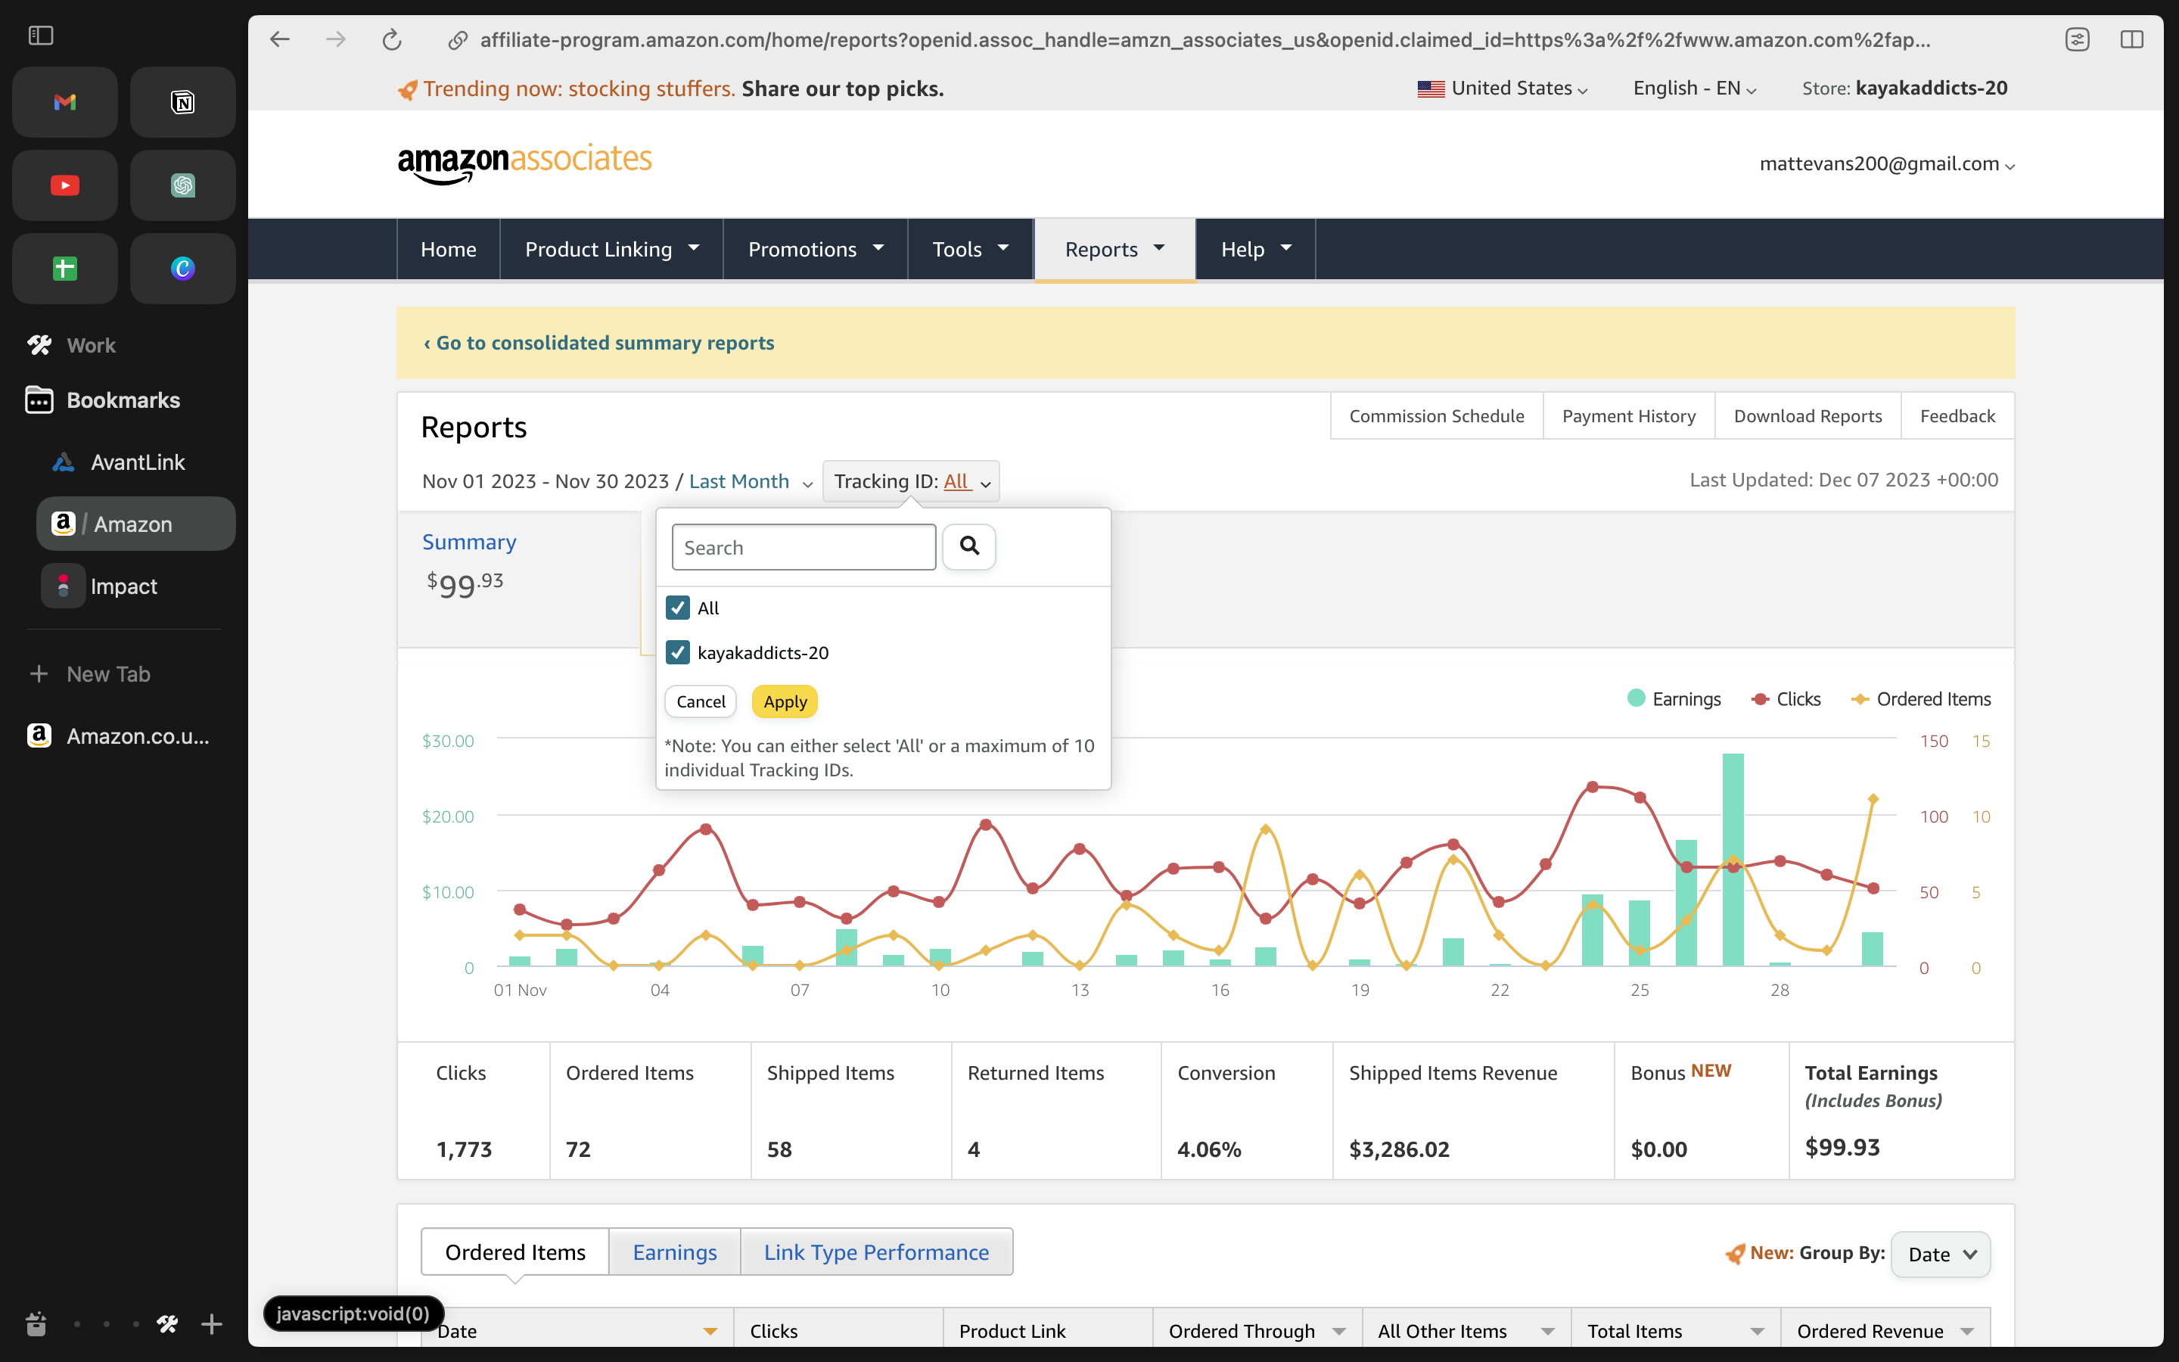Click Cancel in tracking ID popup
Screen dimensions: 2179x1362
pos(701,701)
